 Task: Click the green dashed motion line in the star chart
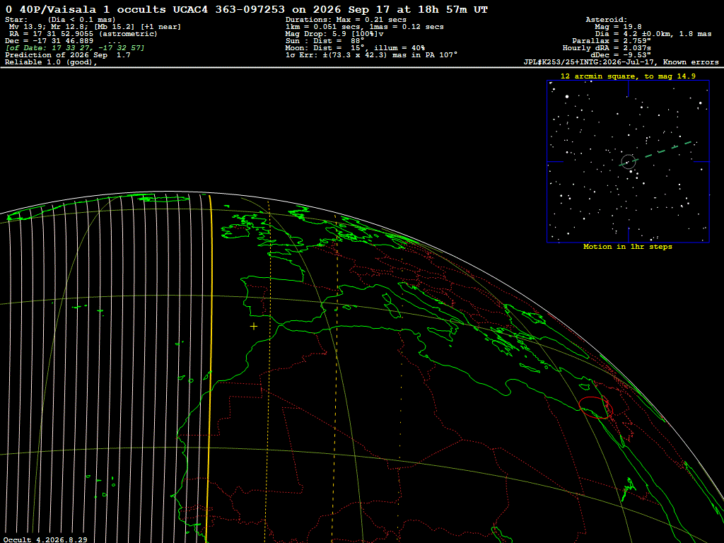point(655,153)
